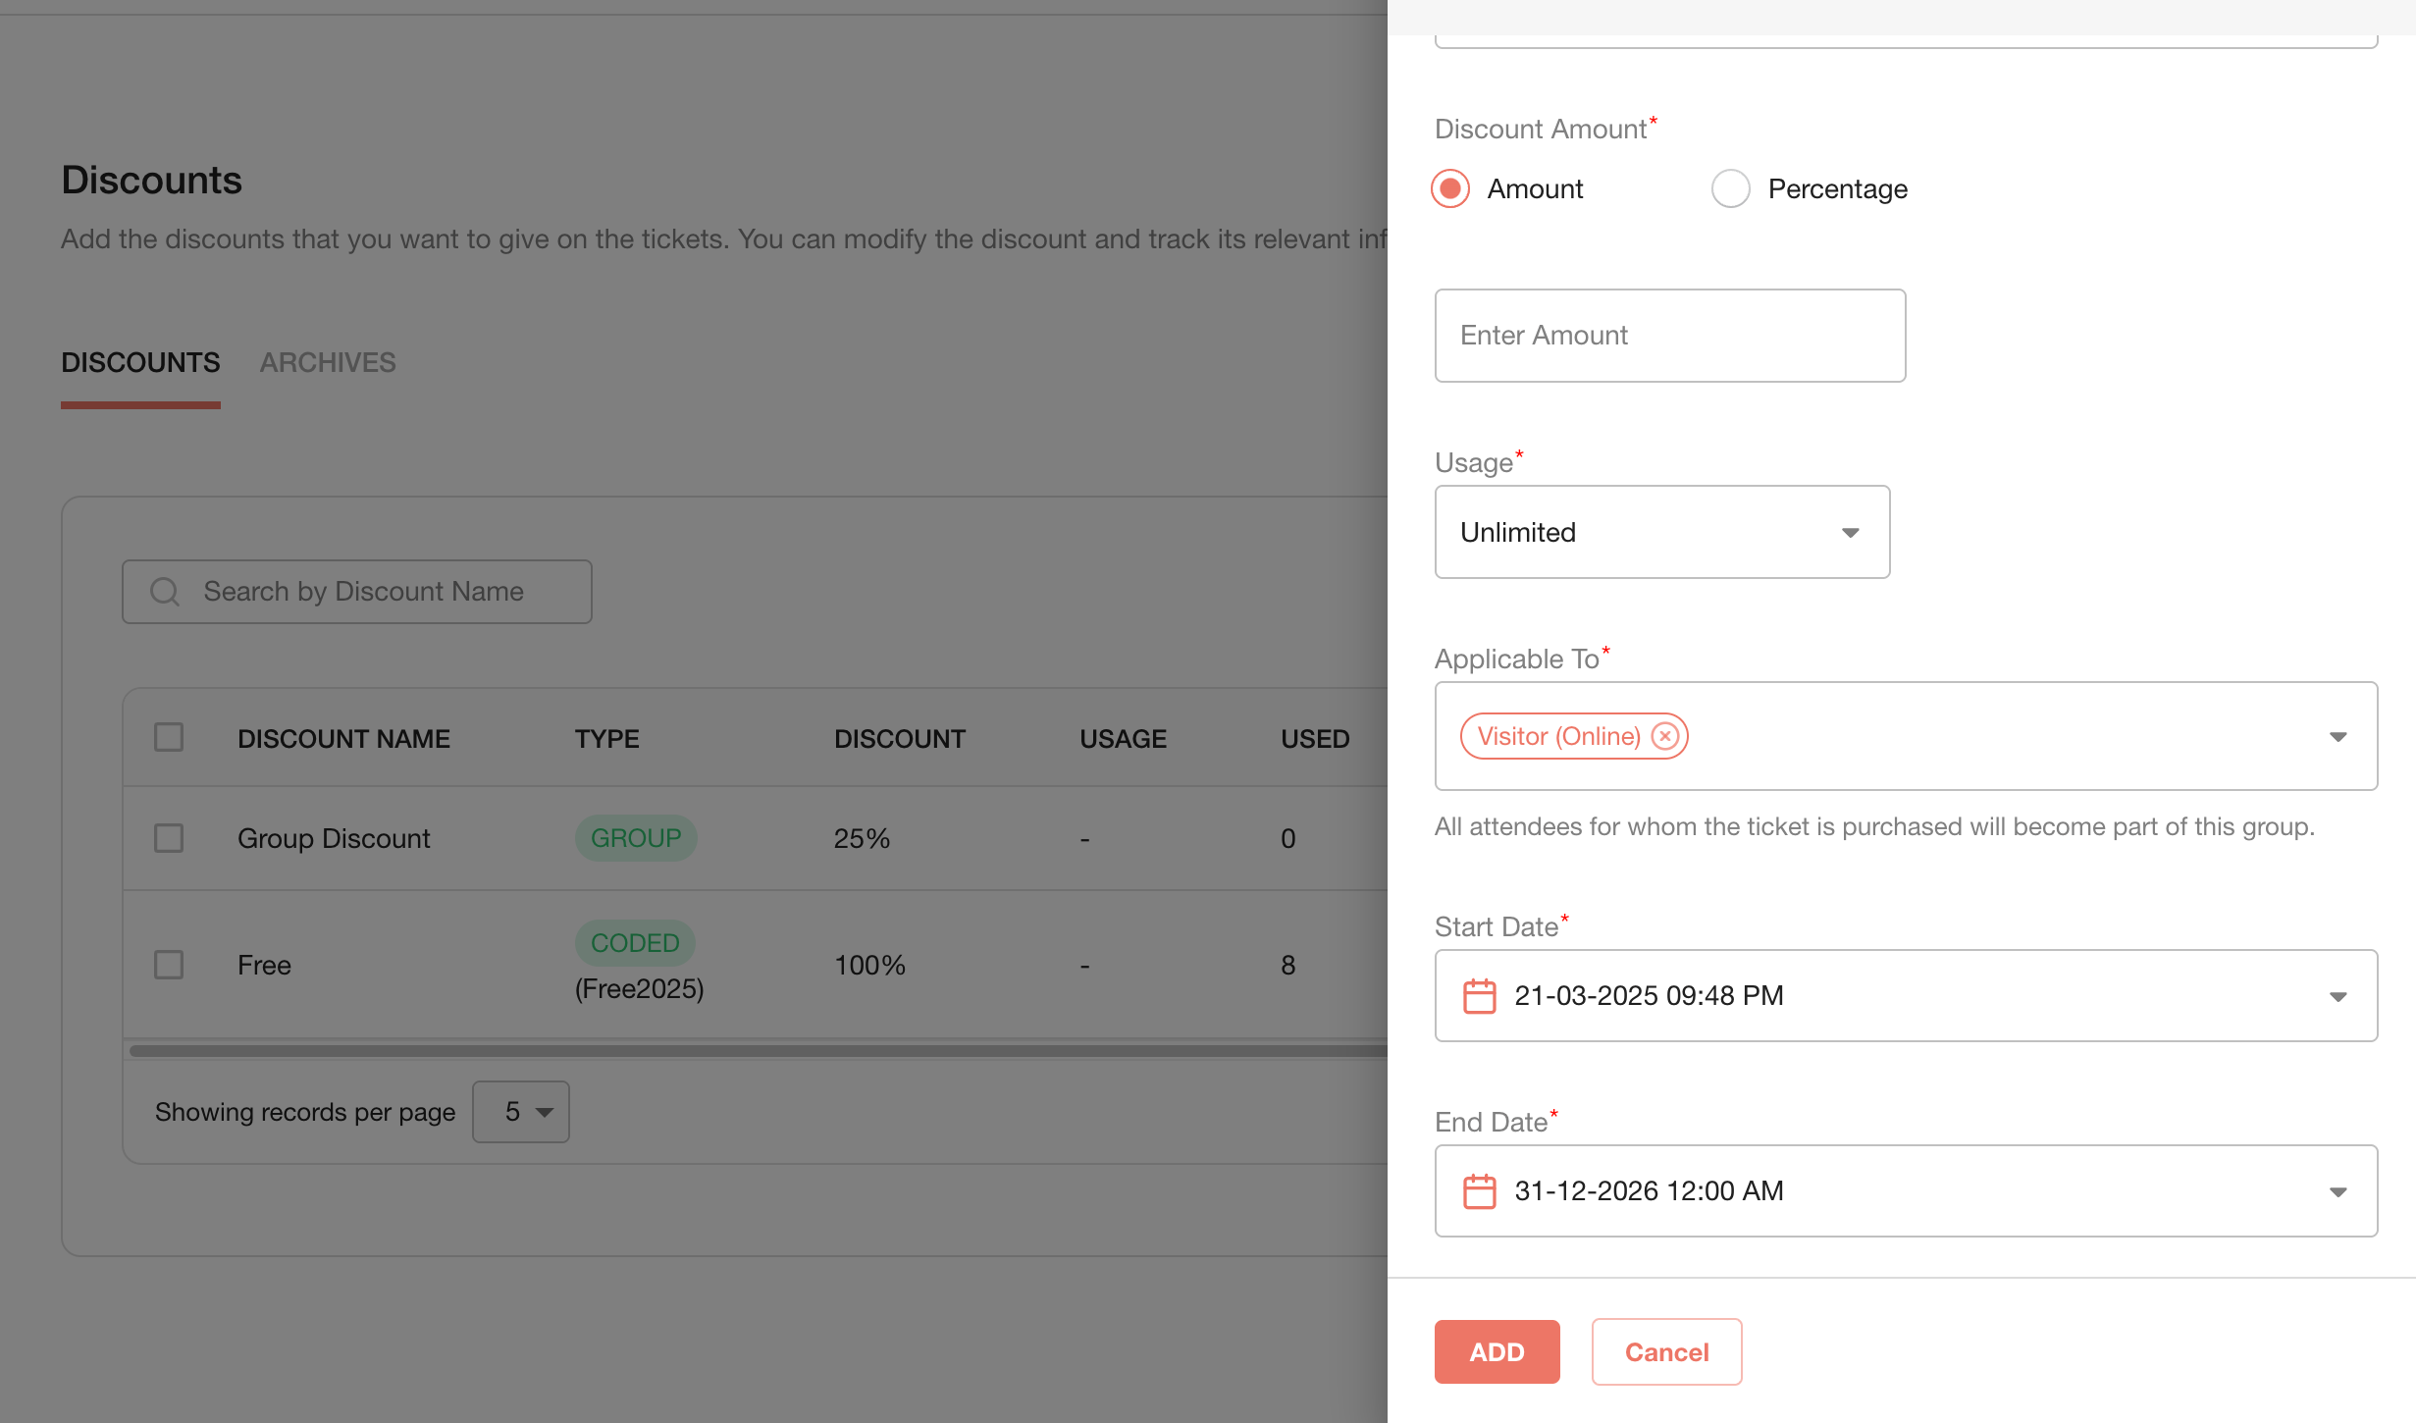Click the Group Discount name cell
Screen dimensions: 2416x1423
click(334, 839)
